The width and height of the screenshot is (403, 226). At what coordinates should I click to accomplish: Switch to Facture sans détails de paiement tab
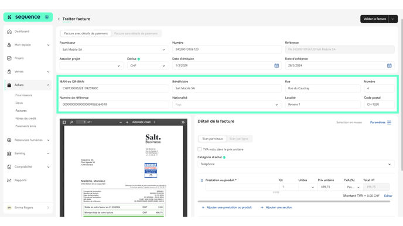pyautogui.click(x=136, y=33)
